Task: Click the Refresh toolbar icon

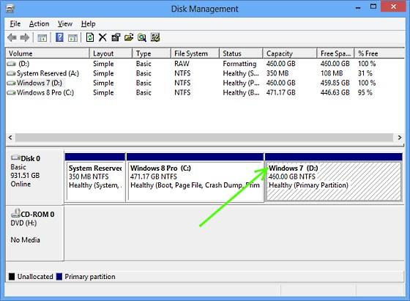Action: point(90,37)
